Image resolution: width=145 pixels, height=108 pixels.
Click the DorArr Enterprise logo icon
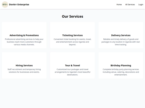pyautogui.click(x=5, y=5)
